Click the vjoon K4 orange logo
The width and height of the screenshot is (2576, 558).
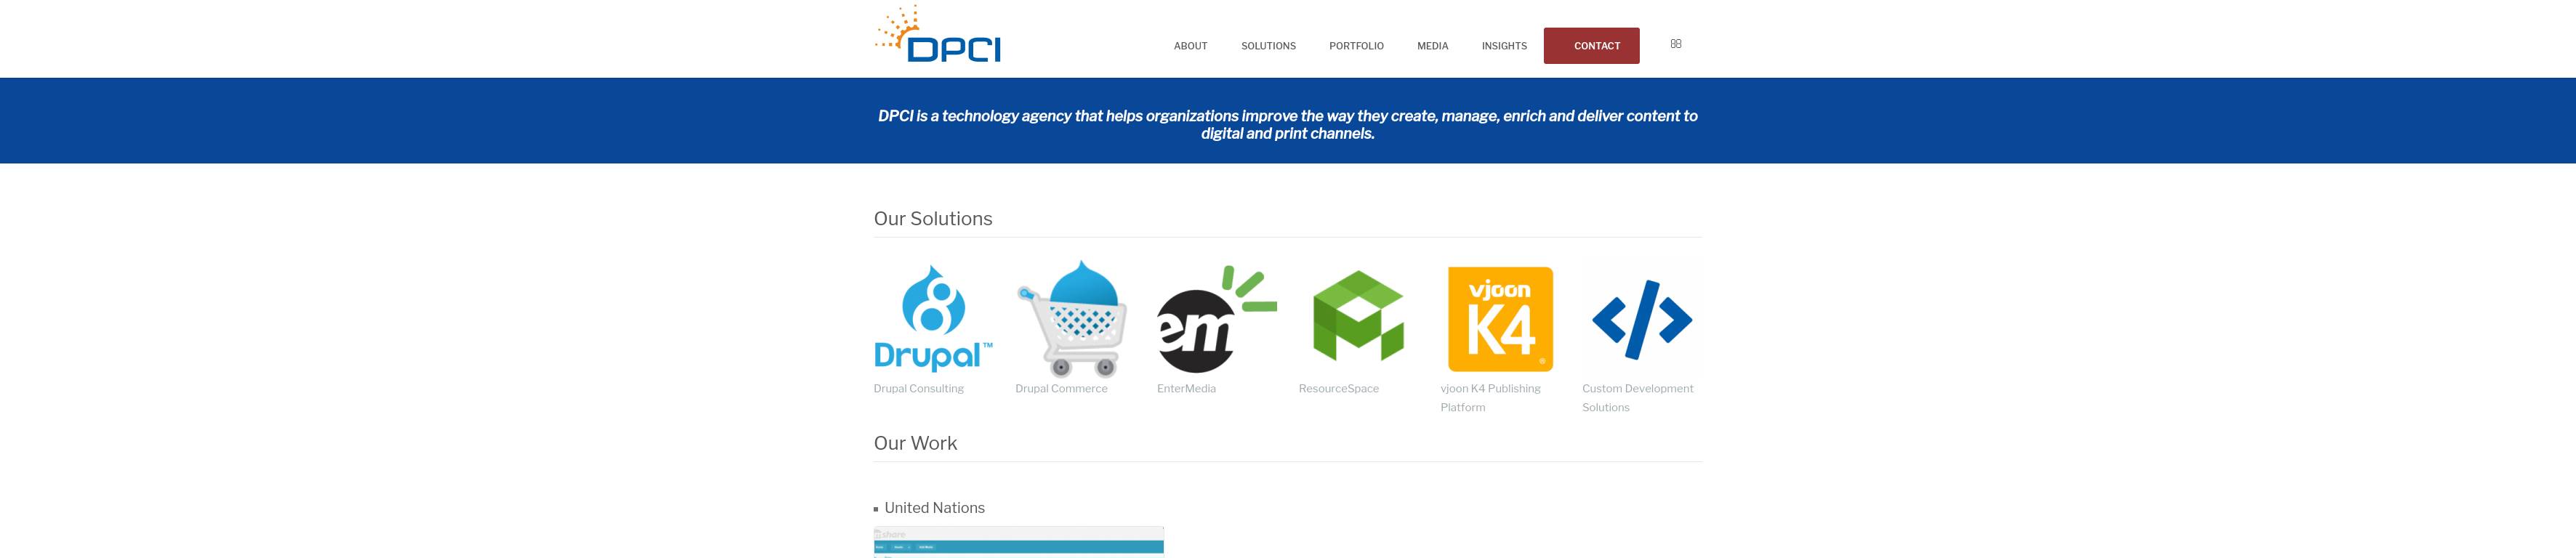coord(1500,319)
